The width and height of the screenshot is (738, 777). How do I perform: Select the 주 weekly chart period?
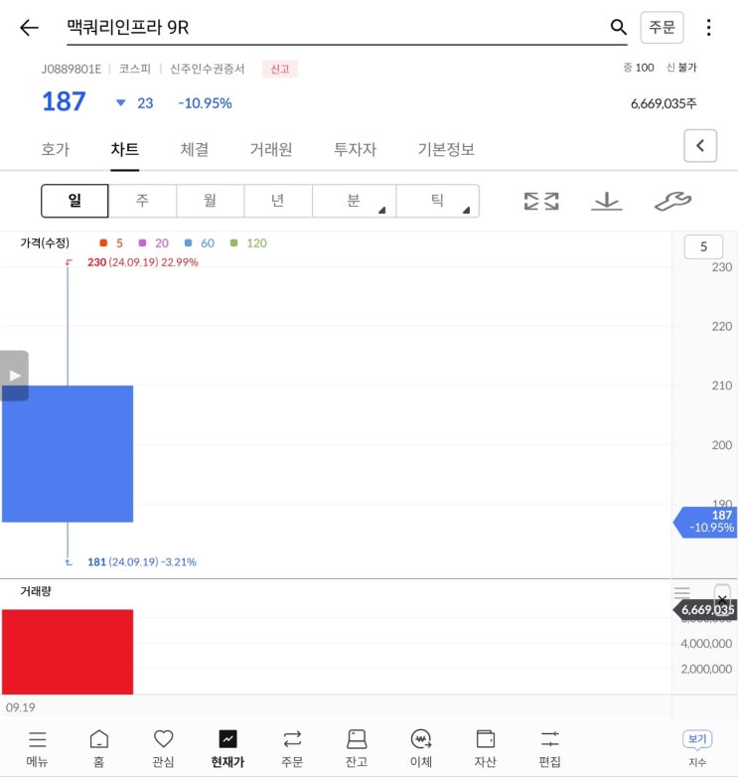tap(142, 201)
